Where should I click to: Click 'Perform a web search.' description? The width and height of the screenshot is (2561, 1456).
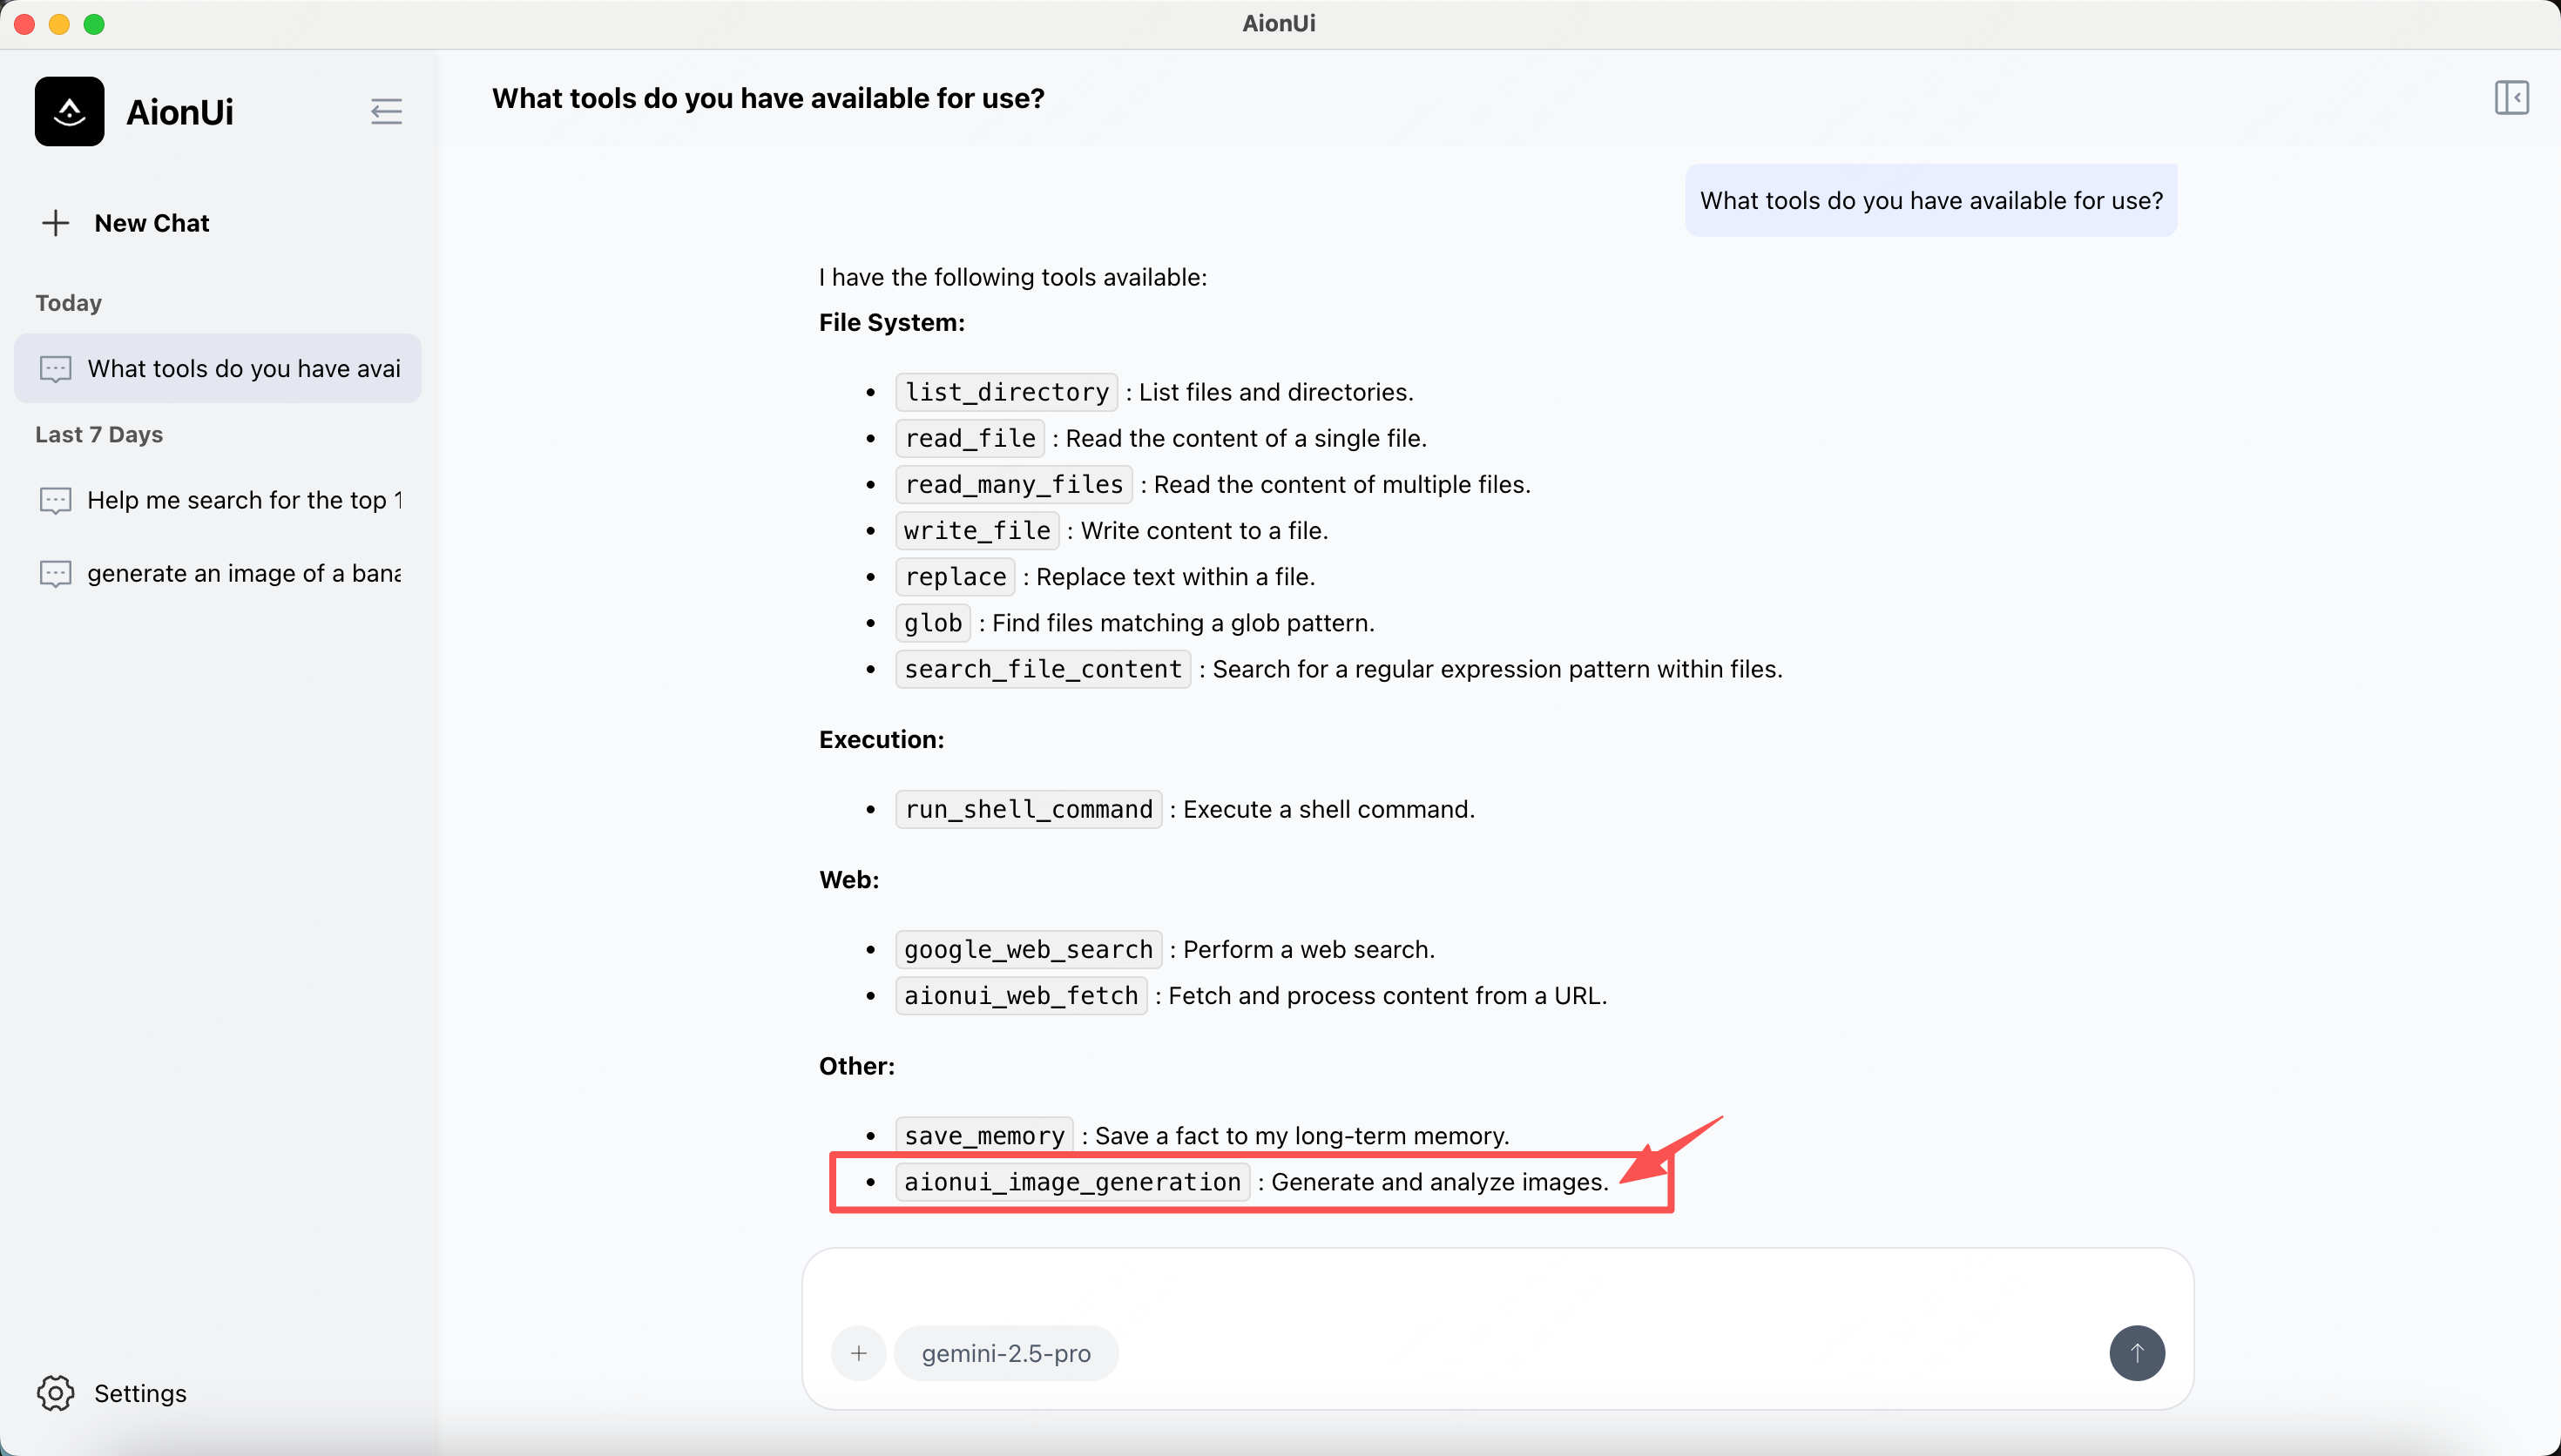[1309, 949]
